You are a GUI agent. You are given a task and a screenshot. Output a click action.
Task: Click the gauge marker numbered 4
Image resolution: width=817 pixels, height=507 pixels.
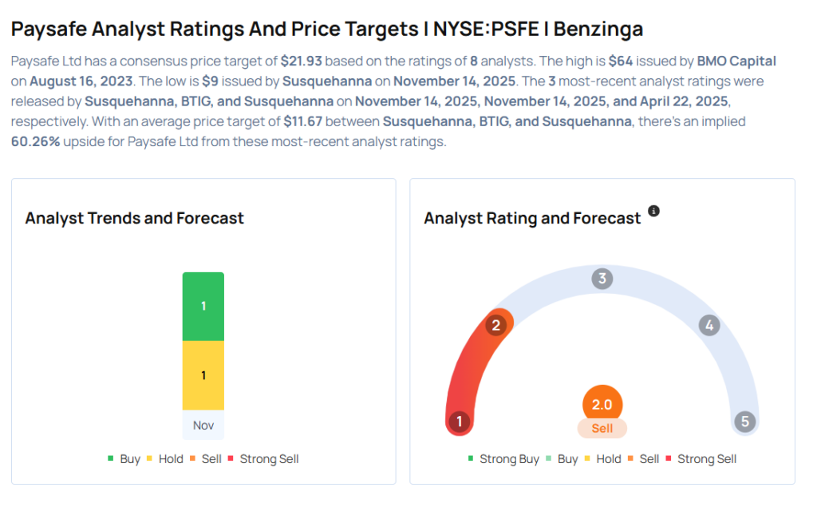(x=709, y=326)
